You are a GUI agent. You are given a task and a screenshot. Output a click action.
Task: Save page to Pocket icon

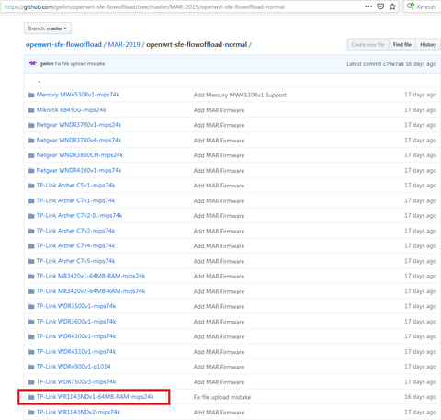pyautogui.click(x=380, y=6)
